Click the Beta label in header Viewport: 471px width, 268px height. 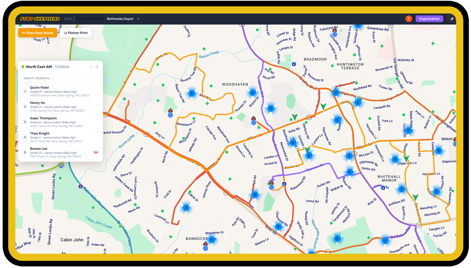(x=68, y=19)
